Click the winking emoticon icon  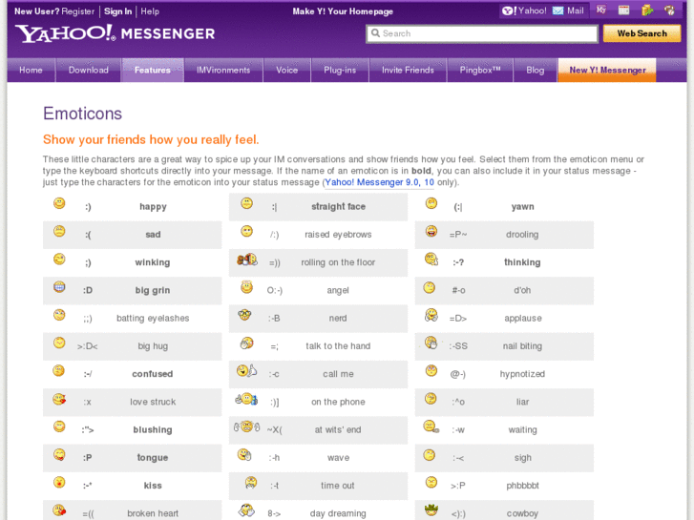click(59, 259)
